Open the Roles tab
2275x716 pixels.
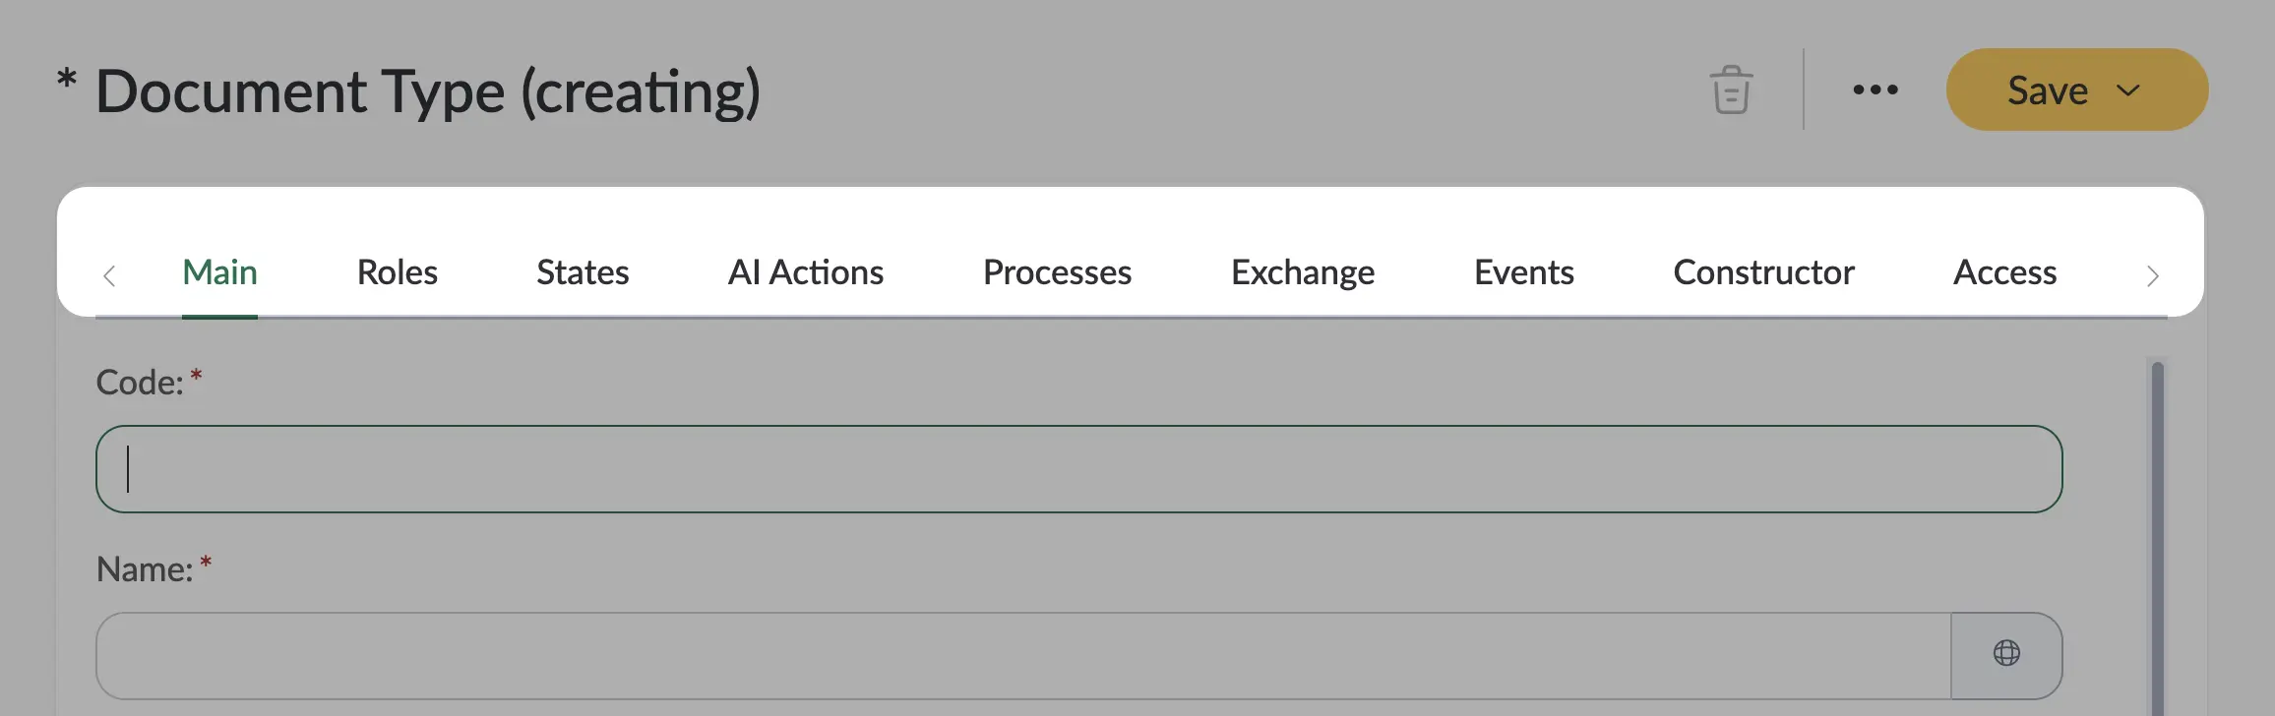point(397,272)
